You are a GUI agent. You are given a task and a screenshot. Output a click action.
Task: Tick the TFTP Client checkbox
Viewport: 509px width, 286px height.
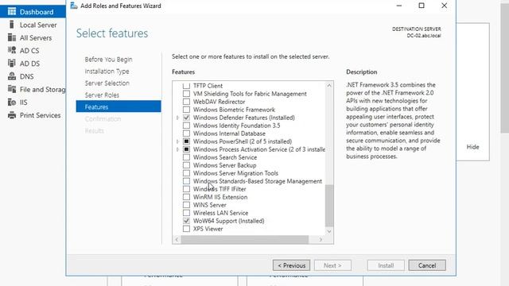(186, 86)
